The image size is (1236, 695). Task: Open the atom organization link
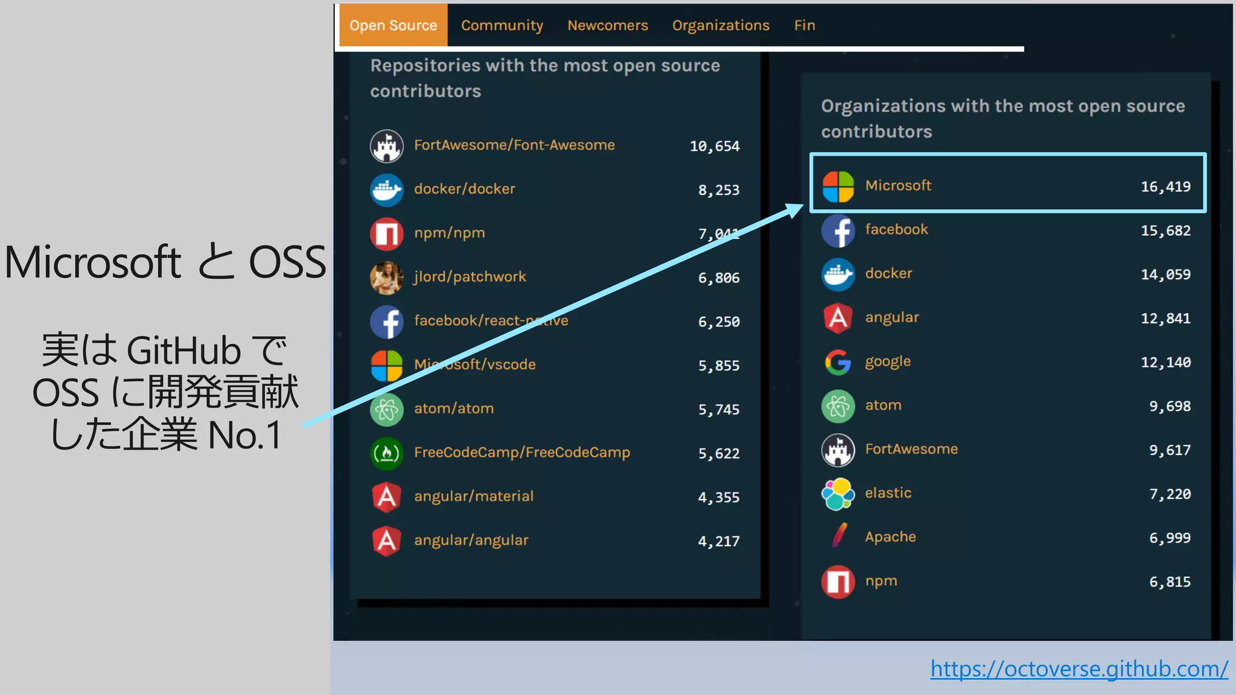pos(883,405)
